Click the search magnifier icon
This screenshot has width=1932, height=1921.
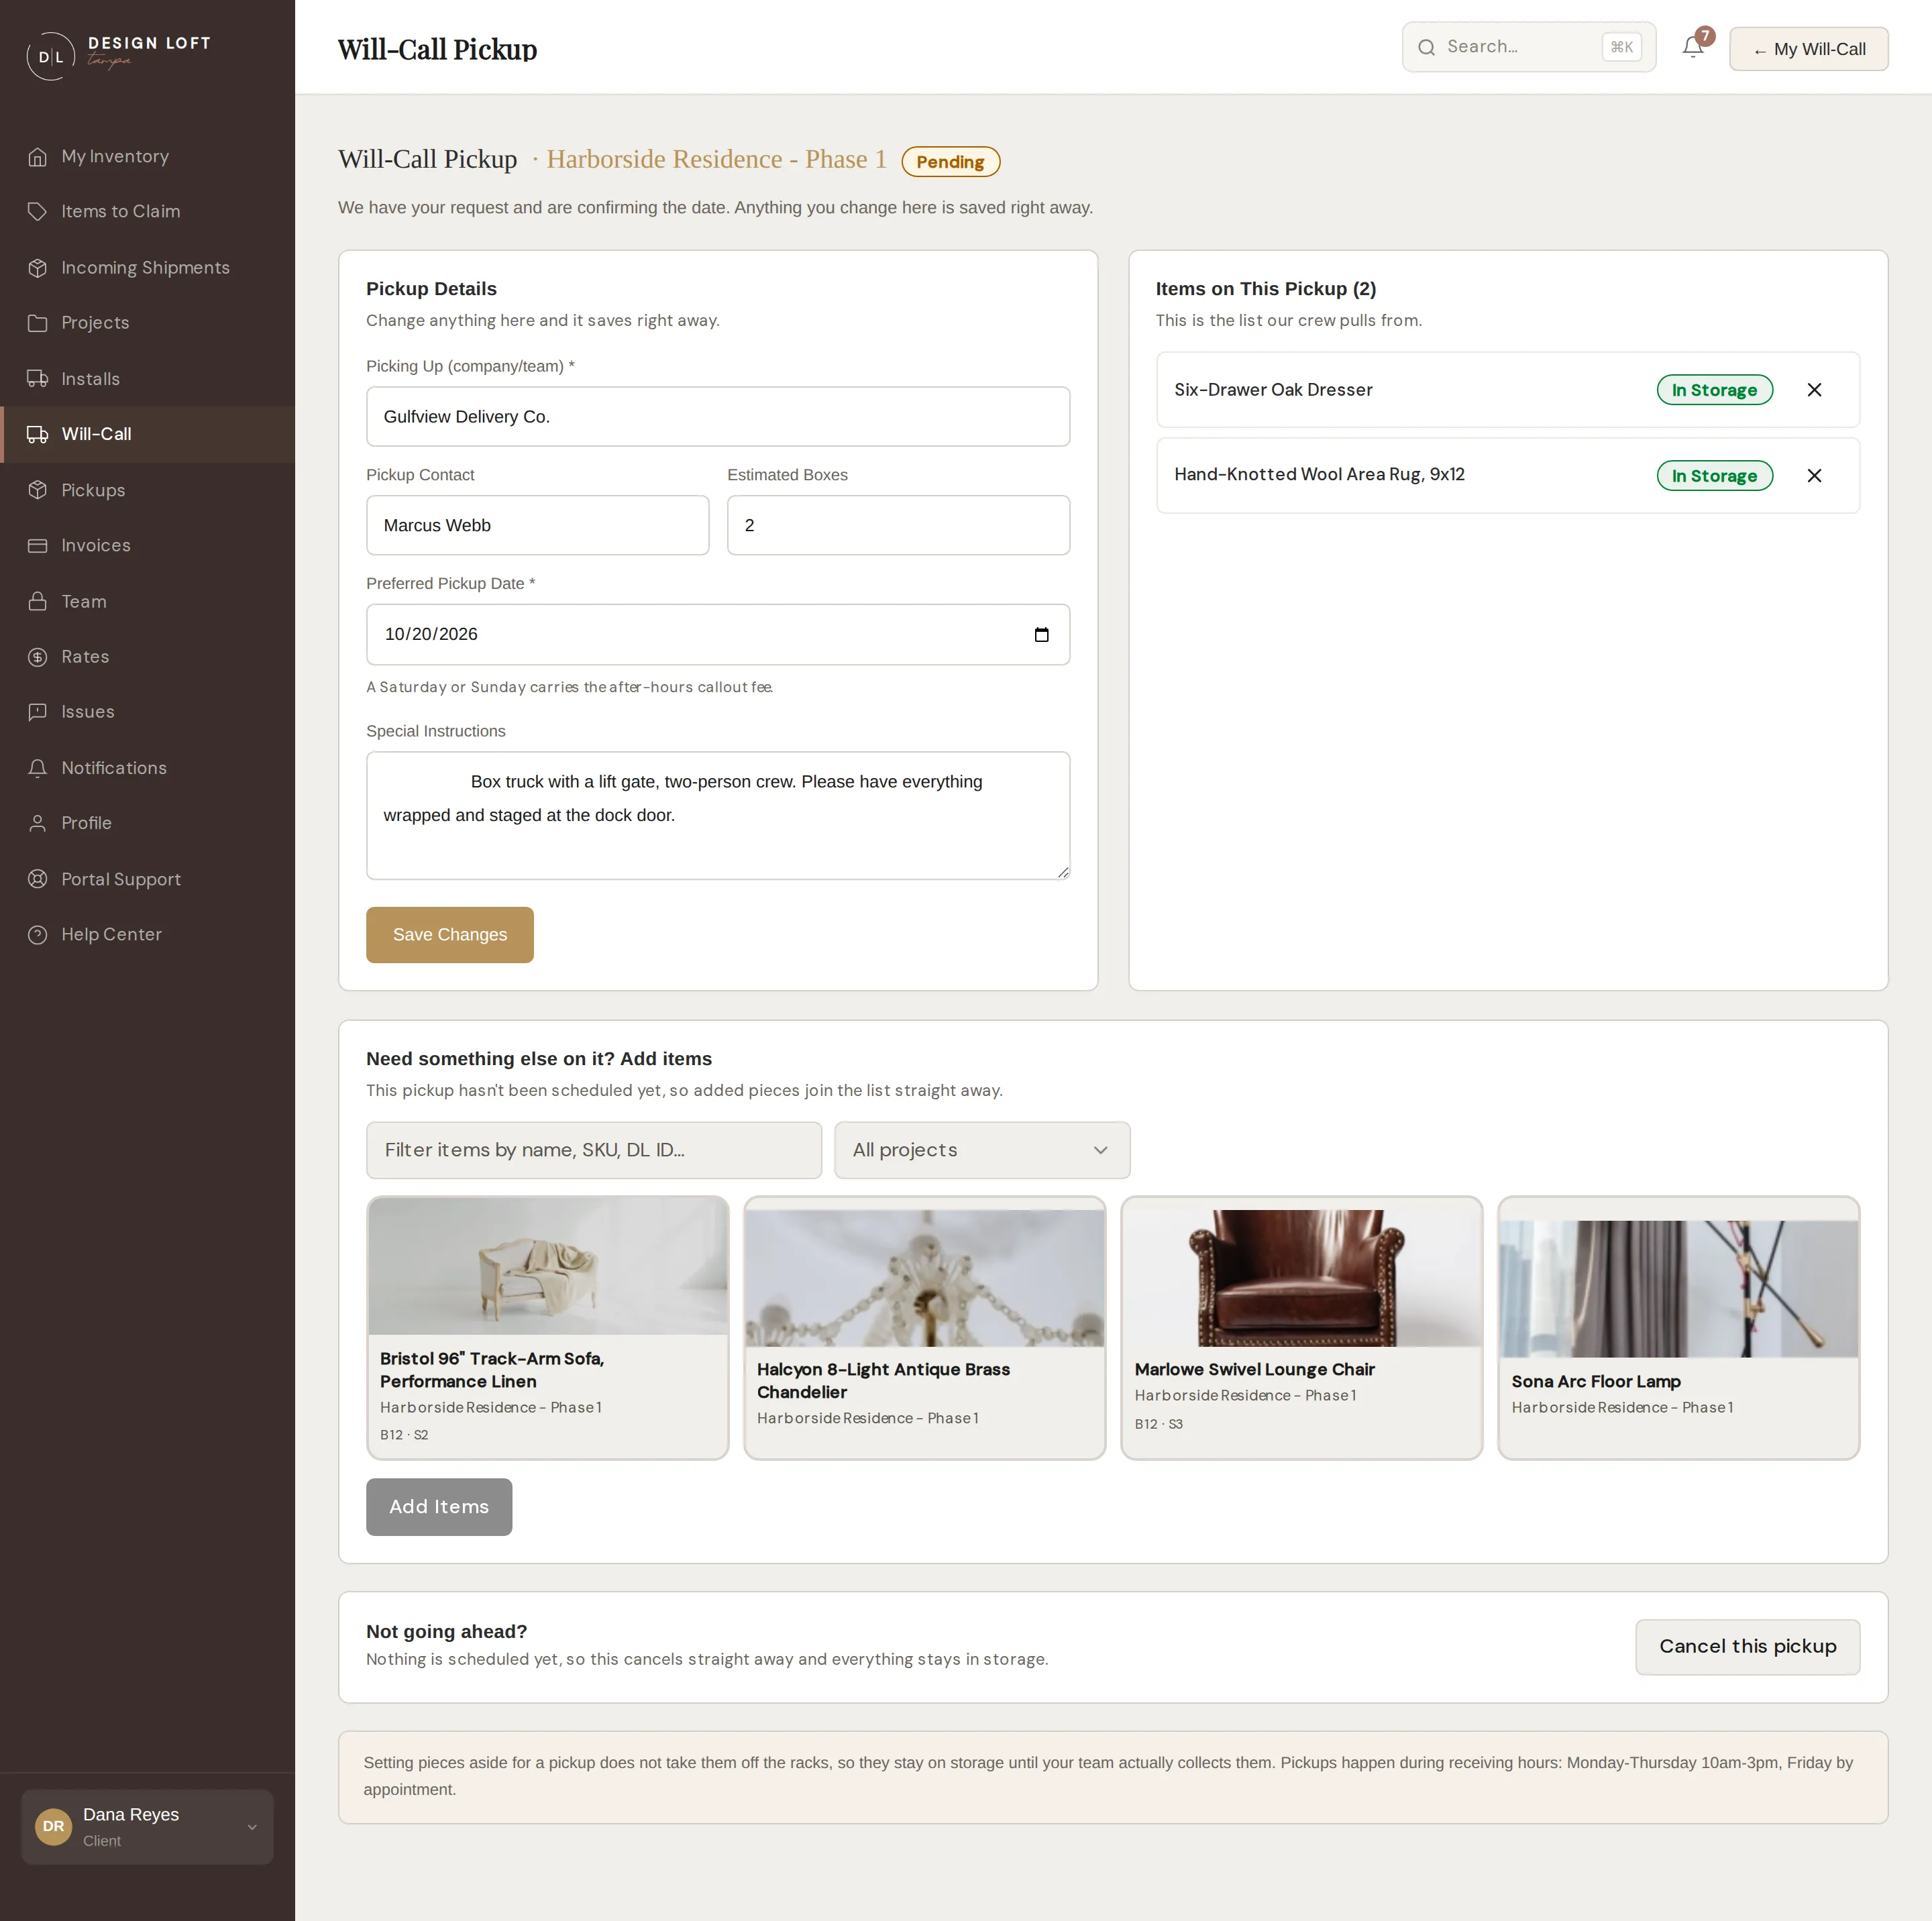1427,47
